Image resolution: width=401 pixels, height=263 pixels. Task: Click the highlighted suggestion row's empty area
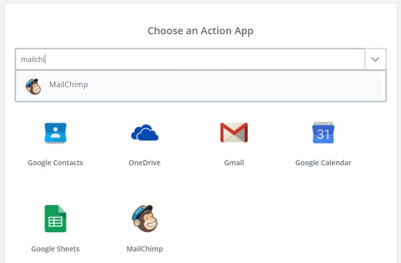(227, 86)
